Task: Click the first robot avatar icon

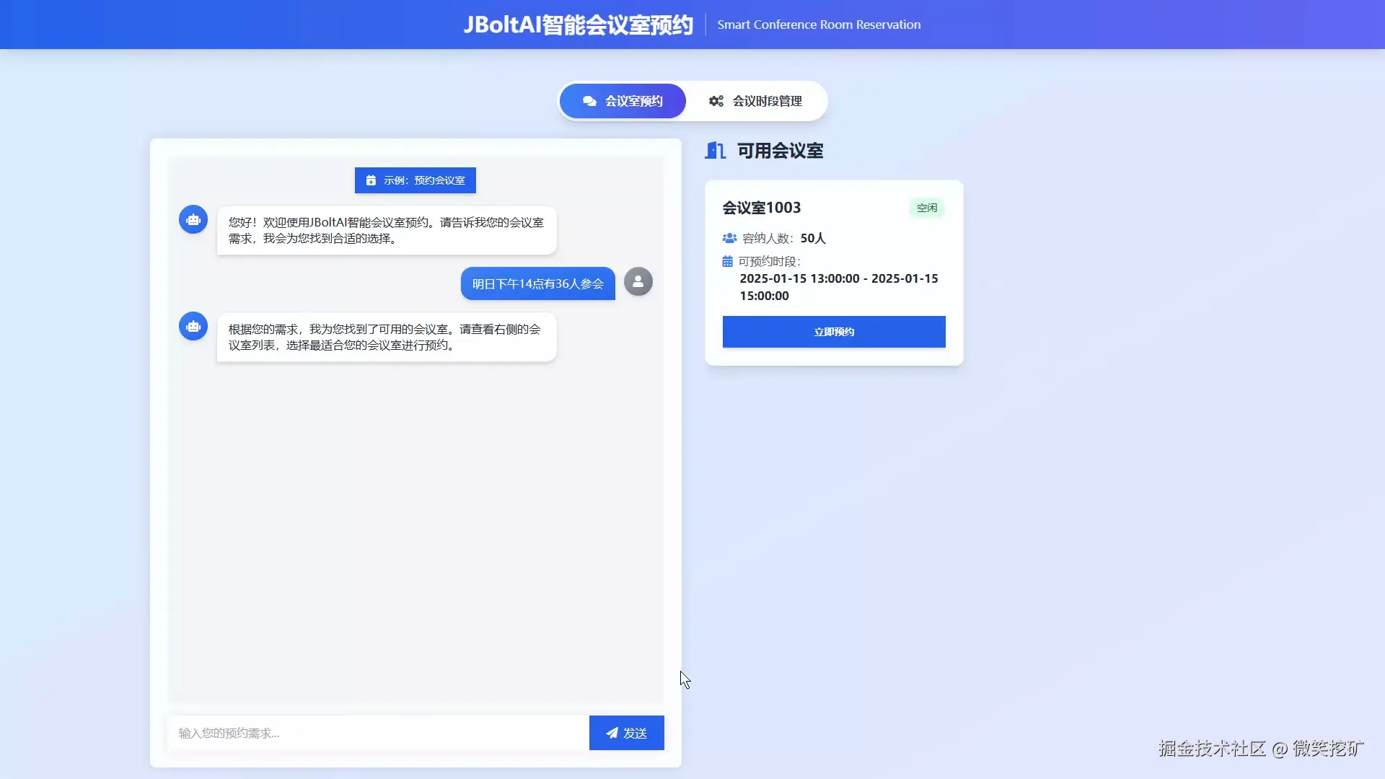Action: pos(193,219)
